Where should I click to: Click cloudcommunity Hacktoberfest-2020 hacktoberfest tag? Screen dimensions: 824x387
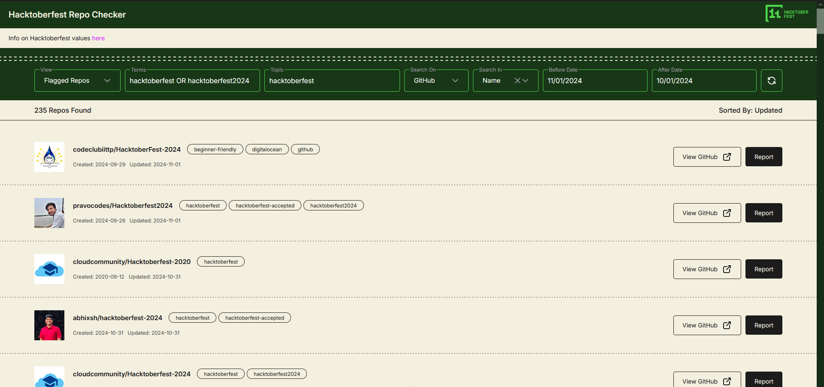pyautogui.click(x=221, y=262)
